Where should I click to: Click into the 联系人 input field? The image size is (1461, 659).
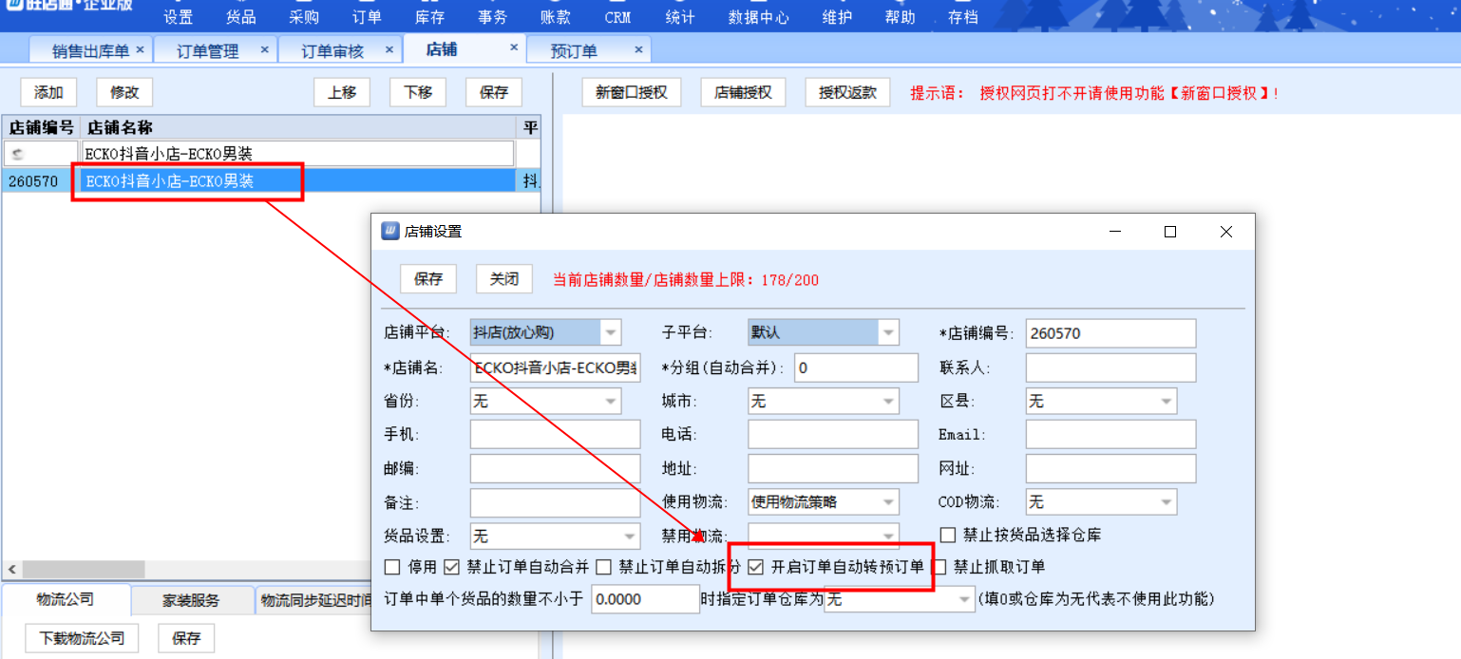tap(1110, 367)
